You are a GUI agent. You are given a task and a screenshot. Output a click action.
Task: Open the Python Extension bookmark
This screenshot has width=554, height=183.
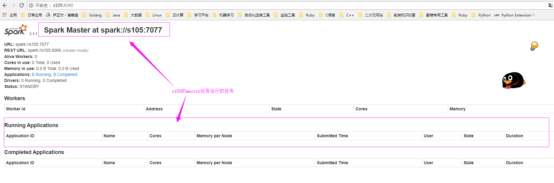pos(514,15)
